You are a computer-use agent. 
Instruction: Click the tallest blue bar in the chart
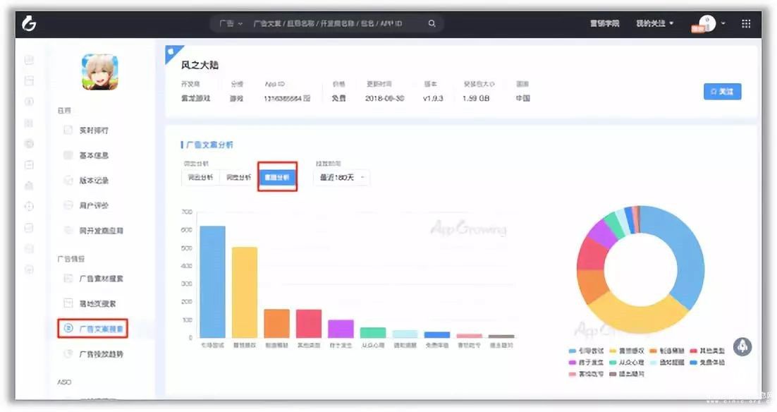(212, 282)
